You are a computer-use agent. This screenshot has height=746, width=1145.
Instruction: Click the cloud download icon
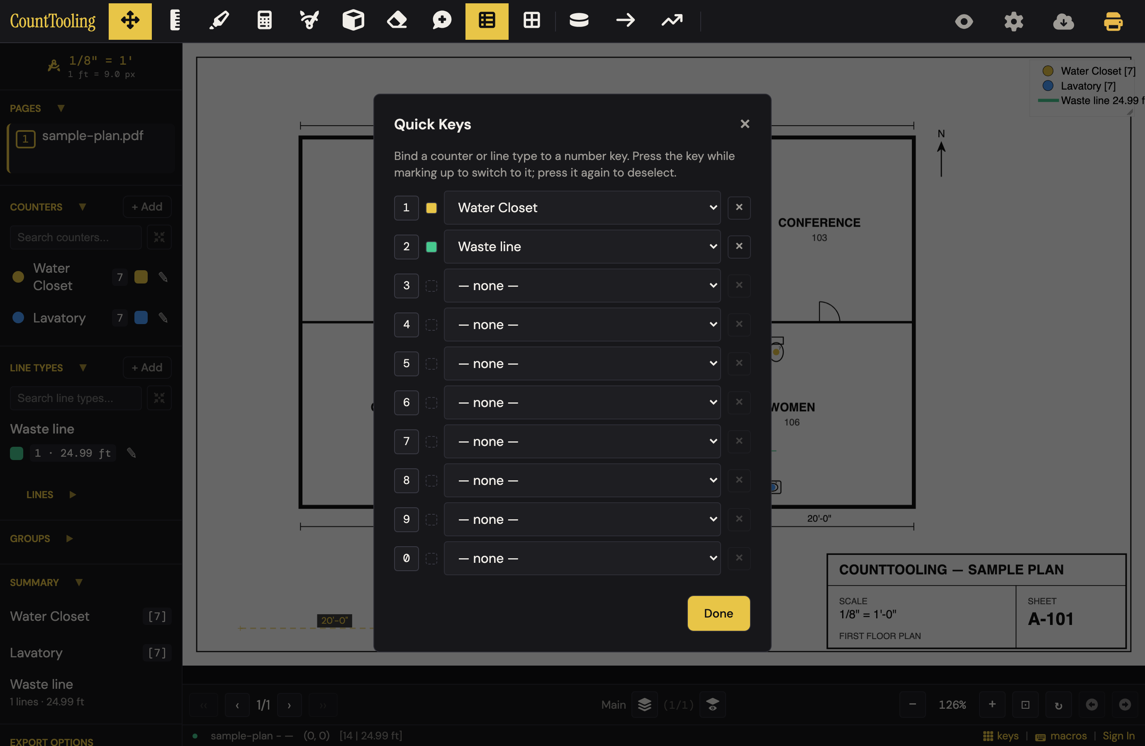point(1063,22)
